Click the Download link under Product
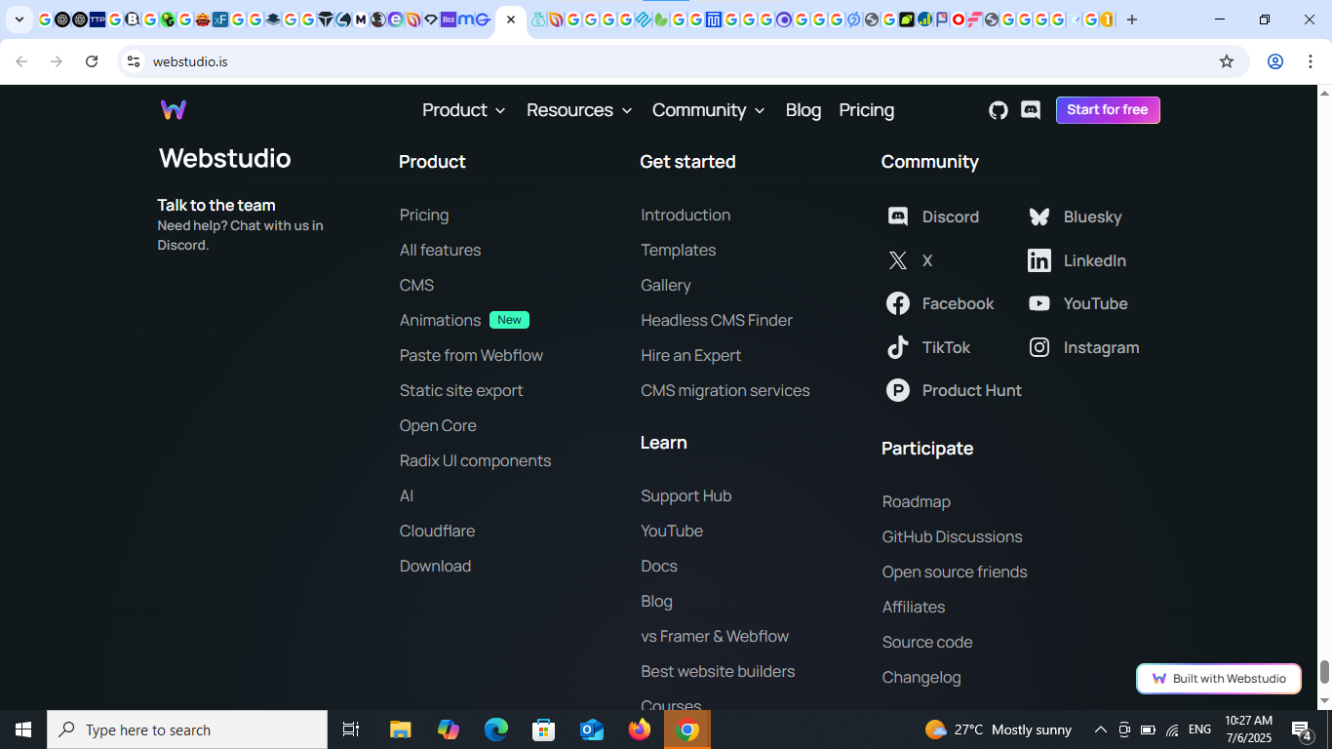The height and width of the screenshot is (749, 1332). (x=435, y=566)
